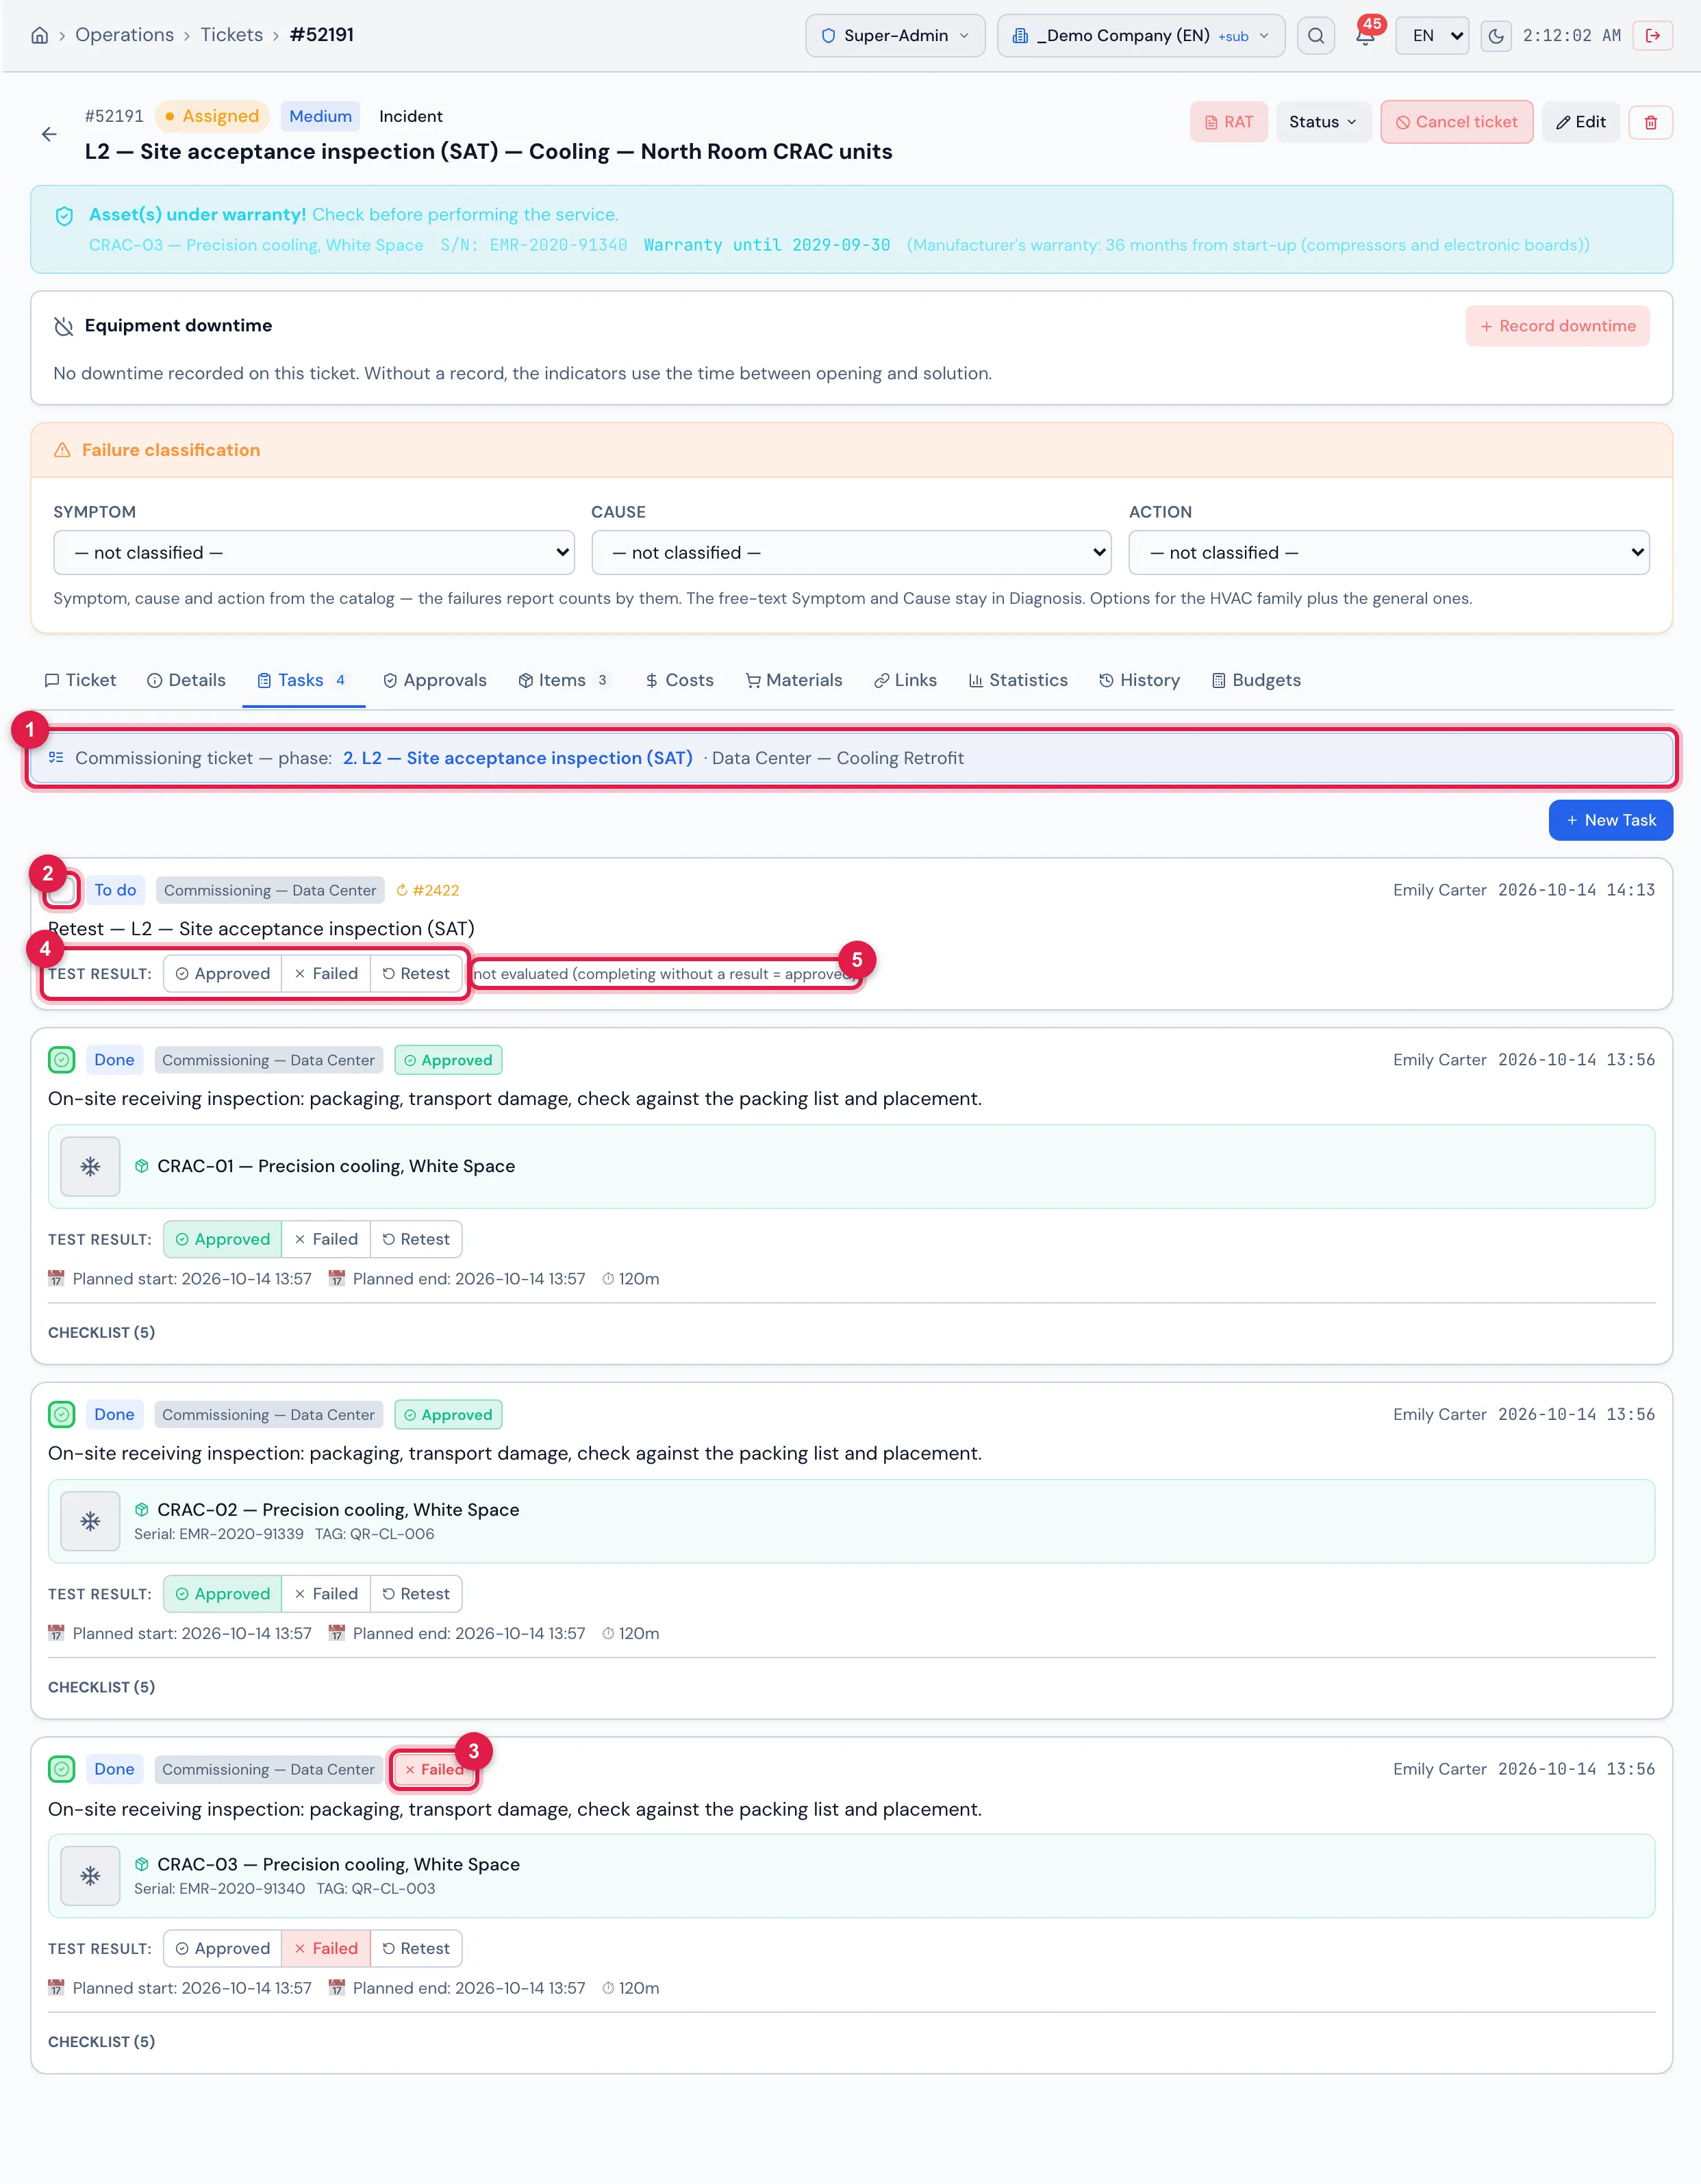Expand CHECKLIST (5) under CRAC-03 task
The width and height of the screenshot is (1701, 2184).
pyautogui.click(x=101, y=2042)
